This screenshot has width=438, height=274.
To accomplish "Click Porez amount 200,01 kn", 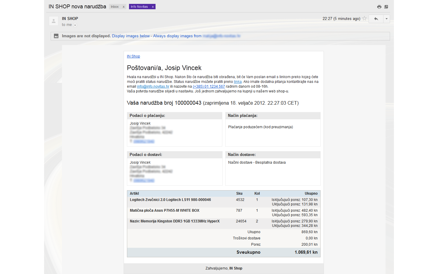I will [x=309, y=244].
